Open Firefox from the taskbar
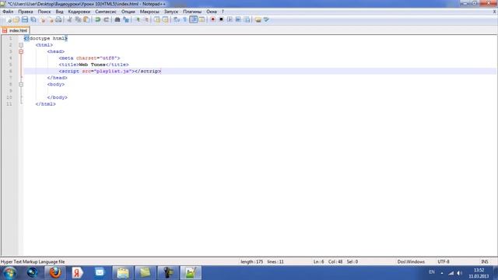The image size is (498, 280). pos(54,273)
